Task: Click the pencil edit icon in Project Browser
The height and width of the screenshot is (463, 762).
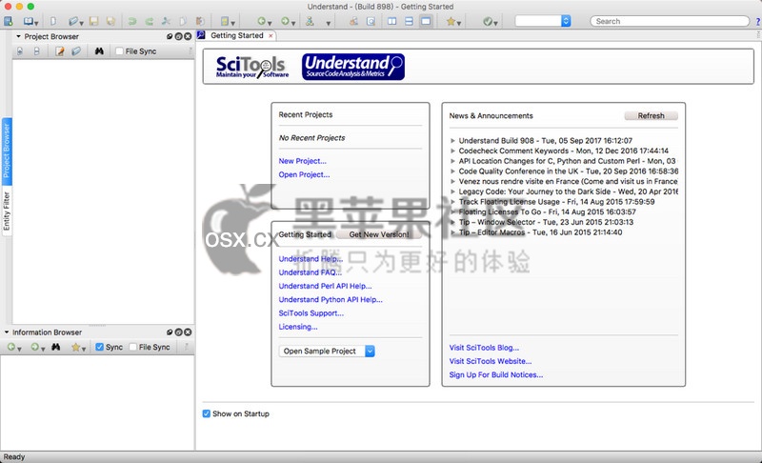Action: point(60,51)
